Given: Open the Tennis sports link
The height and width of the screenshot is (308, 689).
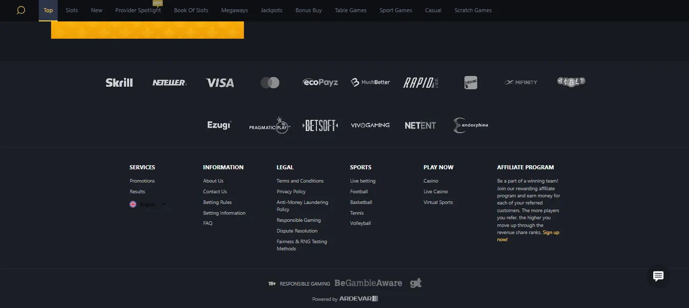Looking at the screenshot, I should [x=357, y=213].
